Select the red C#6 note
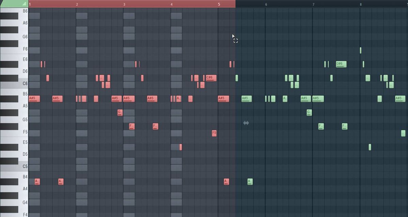This screenshot has height=217, width=408. [211, 78]
